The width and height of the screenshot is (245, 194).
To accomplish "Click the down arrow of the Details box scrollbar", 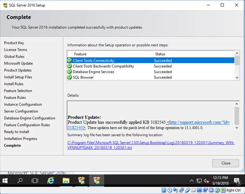I will 237,127.
